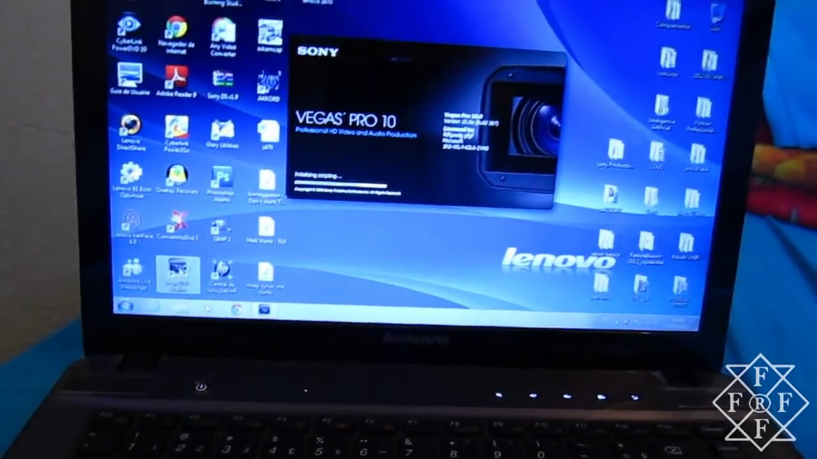Open the file beside the Photoshop shortcut
Viewport: 817px width, 459px height.
[267, 186]
